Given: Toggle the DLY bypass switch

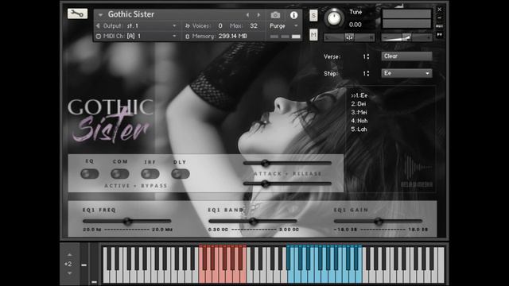Looking at the screenshot, I should 181,174.
